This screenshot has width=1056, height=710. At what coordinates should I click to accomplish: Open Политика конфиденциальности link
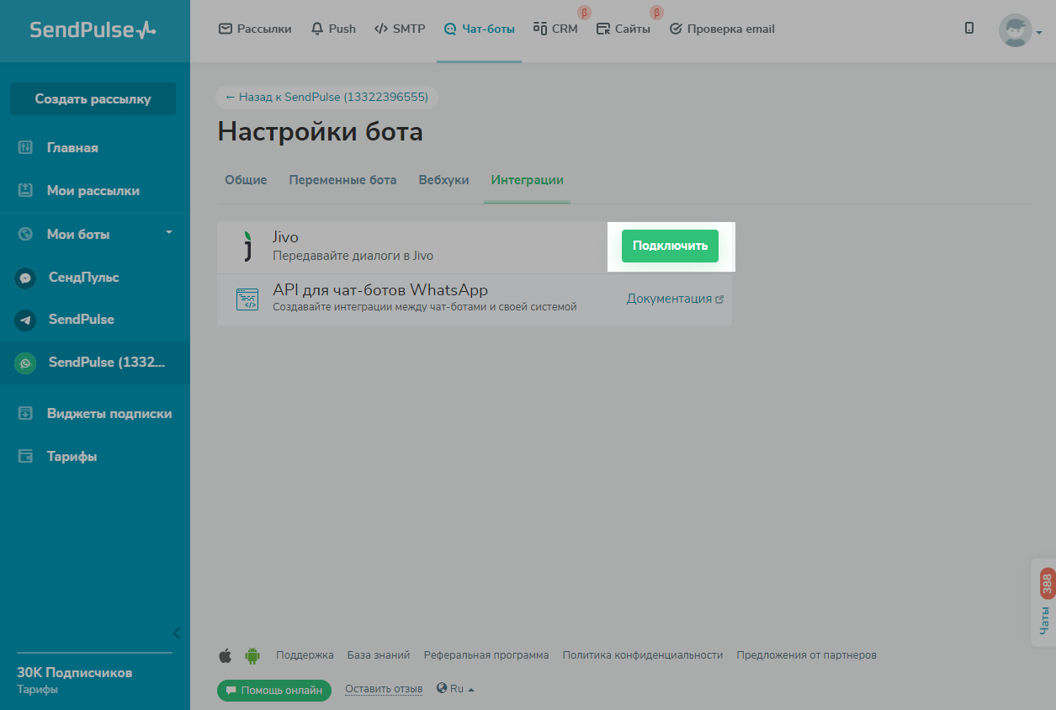click(x=643, y=655)
